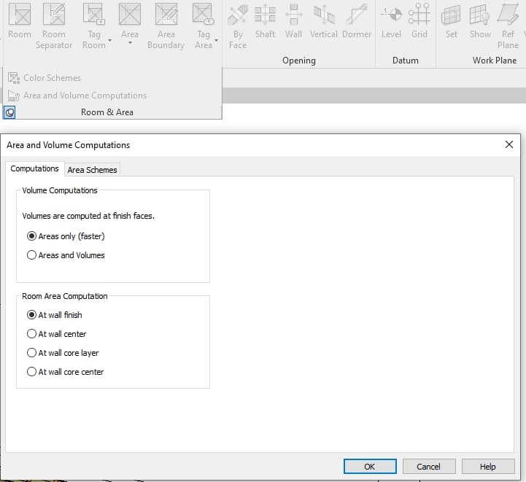This screenshot has height=482, width=526.
Task: Choose At wall center computation
Action: point(56,334)
